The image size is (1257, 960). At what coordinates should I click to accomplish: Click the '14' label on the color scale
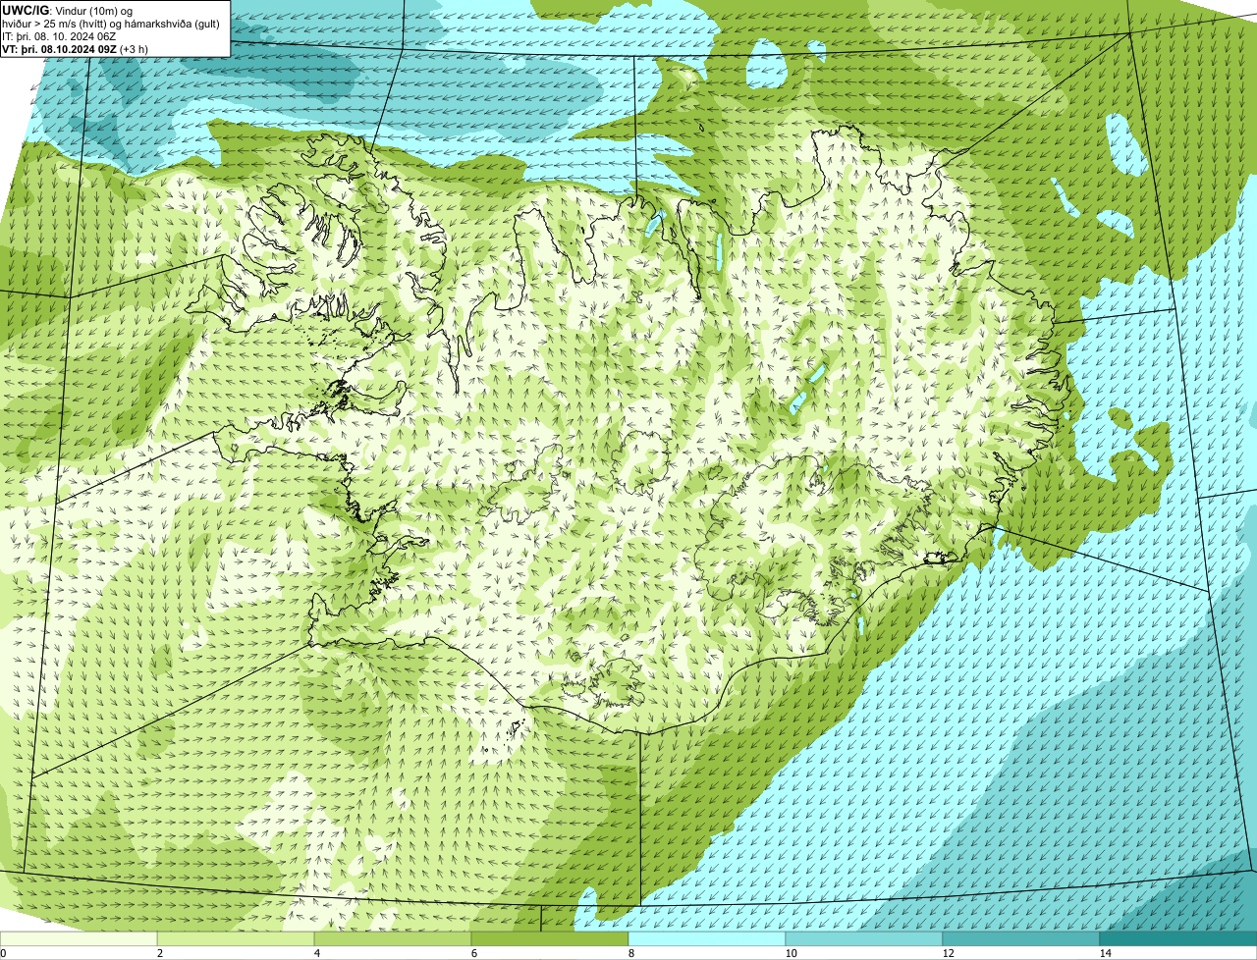coord(1105,953)
